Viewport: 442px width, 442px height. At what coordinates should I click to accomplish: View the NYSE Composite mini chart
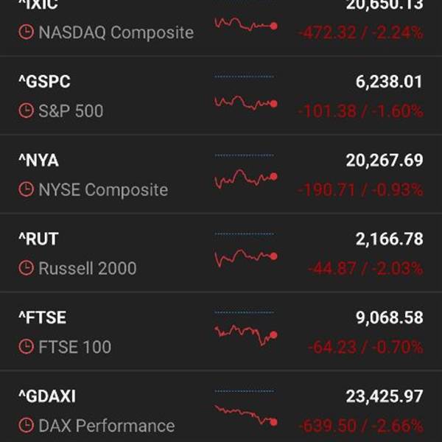(x=246, y=178)
